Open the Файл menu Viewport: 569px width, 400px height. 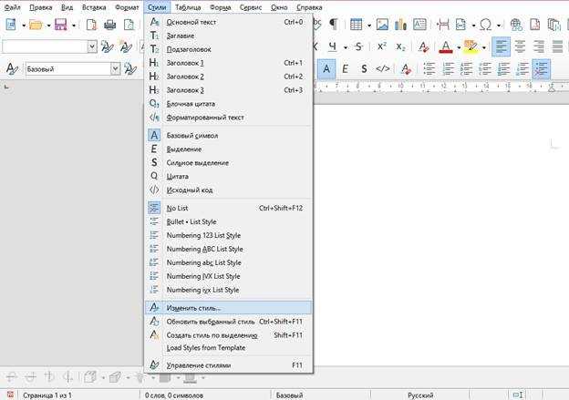12,7
